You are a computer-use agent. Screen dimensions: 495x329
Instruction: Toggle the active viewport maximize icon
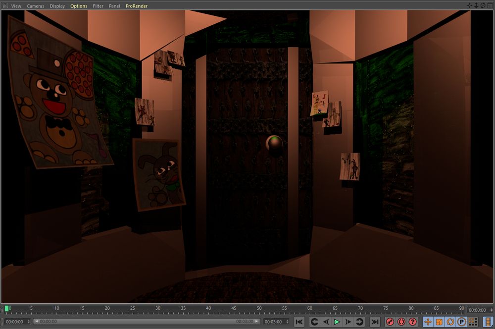coord(490,5)
